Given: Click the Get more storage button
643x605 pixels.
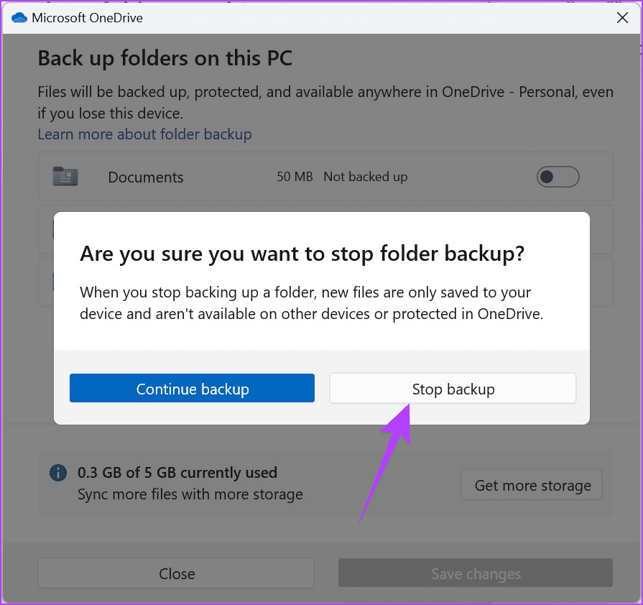Looking at the screenshot, I should (532, 486).
